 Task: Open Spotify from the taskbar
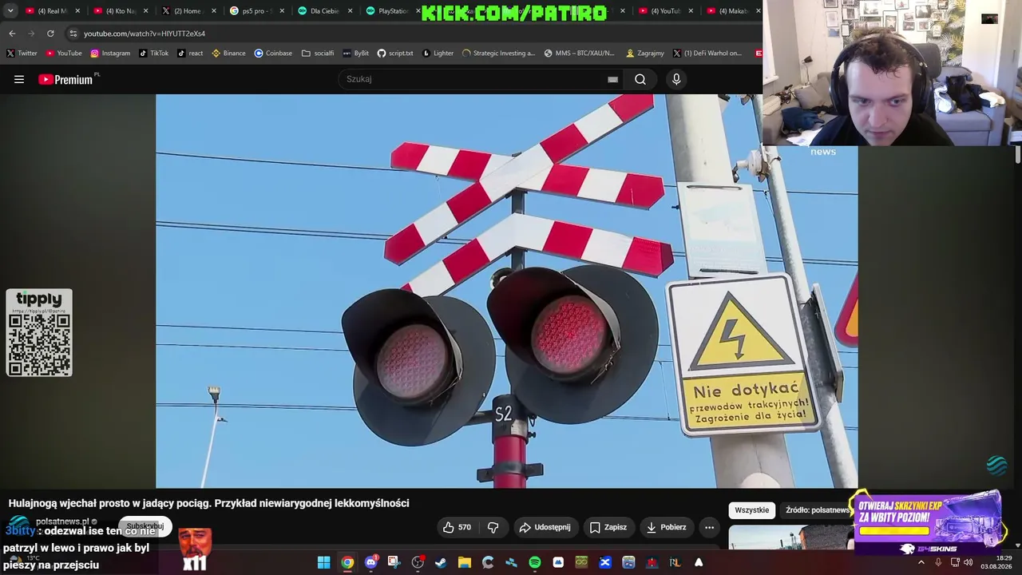point(535,563)
